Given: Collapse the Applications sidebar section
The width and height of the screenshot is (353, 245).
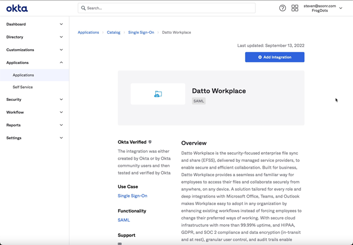Looking at the screenshot, I should point(34,62).
